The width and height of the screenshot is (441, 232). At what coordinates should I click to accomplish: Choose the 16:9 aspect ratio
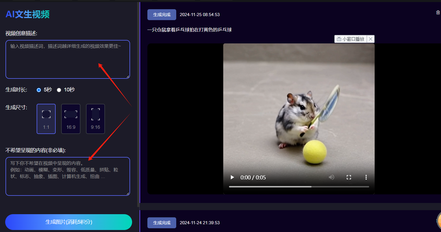tap(71, 119)
